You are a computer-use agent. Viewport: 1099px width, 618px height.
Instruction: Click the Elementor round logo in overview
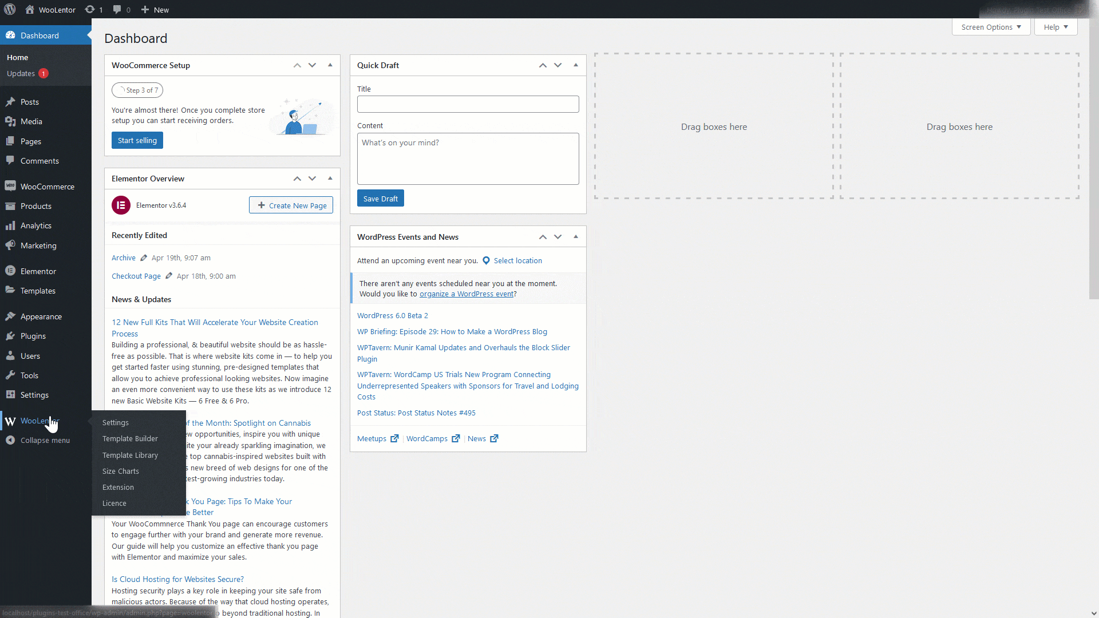click(121, 205)
